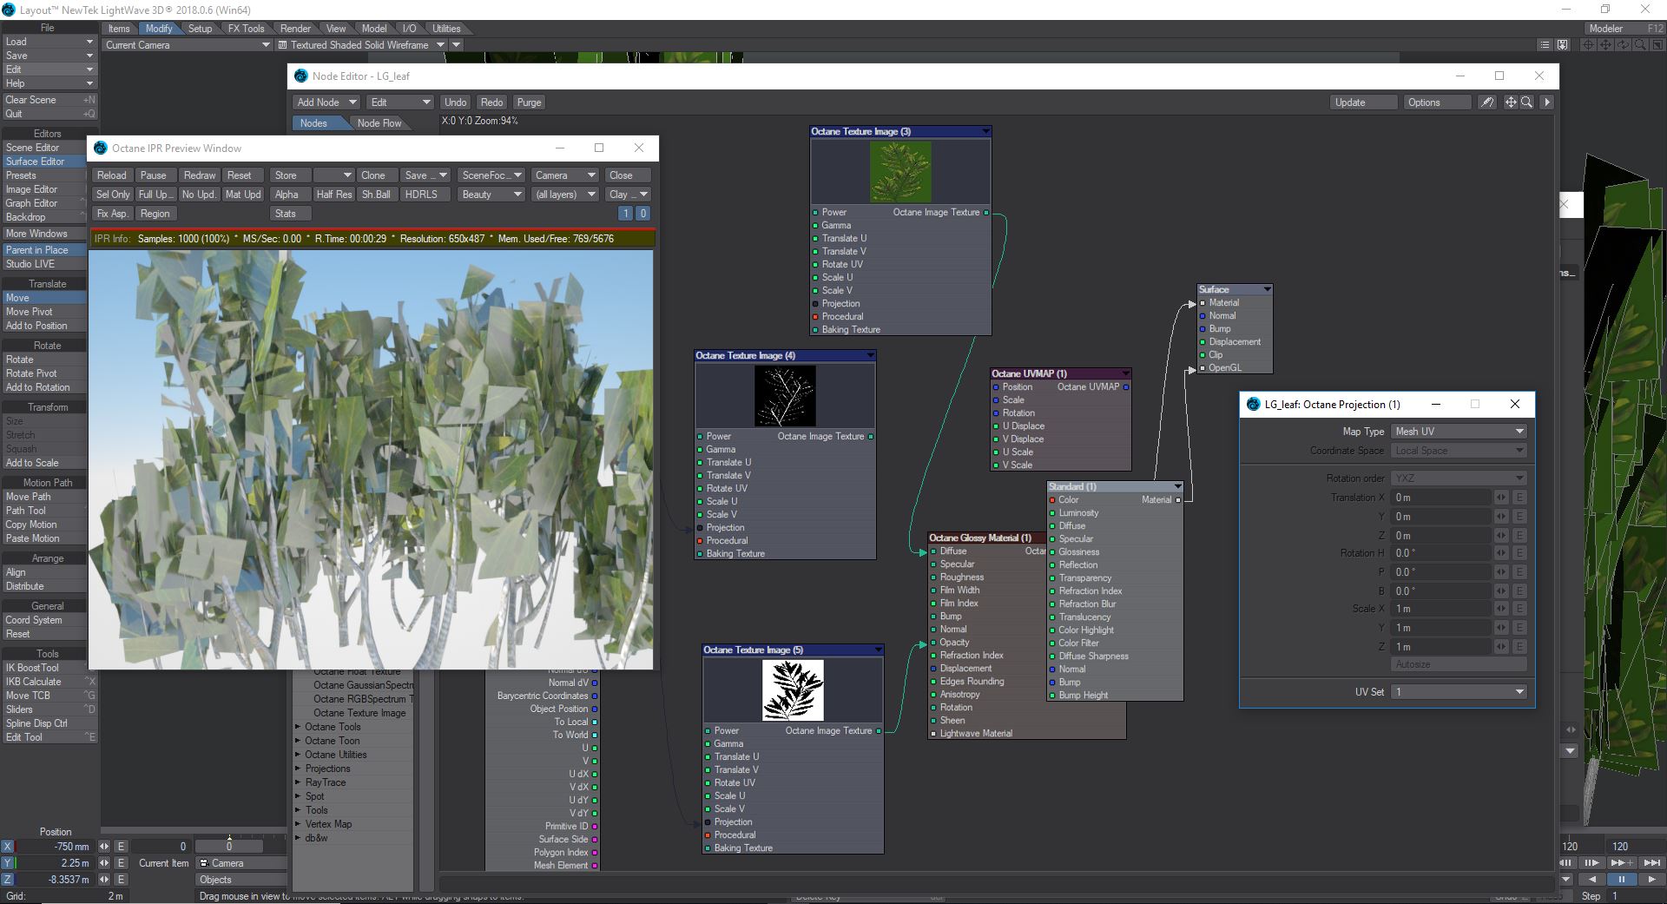Click Position X envelope E button

click(x=122, y=846)
